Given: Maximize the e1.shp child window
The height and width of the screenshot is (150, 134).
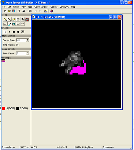Looking at the screenshot, I should (115, 17).
